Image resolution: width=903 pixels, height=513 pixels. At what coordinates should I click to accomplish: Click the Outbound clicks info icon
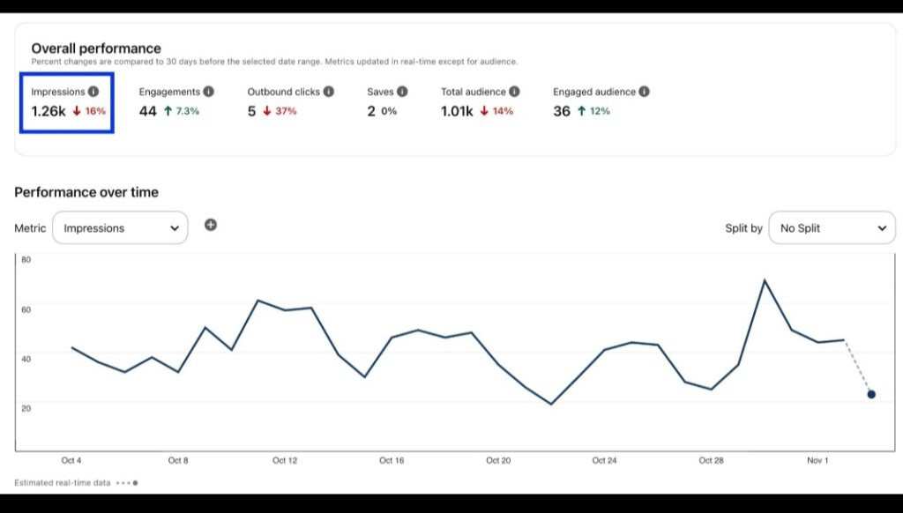(329, 91)
